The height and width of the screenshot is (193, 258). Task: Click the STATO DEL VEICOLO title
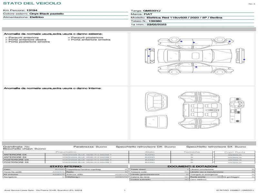32,3
